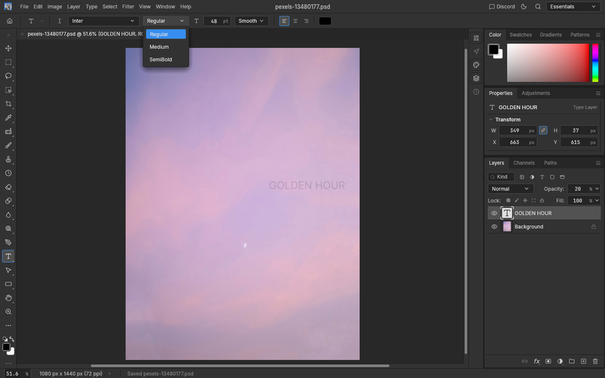Click the zoom percentage field 51.6
605x378 pixels.
click(12, 373)
